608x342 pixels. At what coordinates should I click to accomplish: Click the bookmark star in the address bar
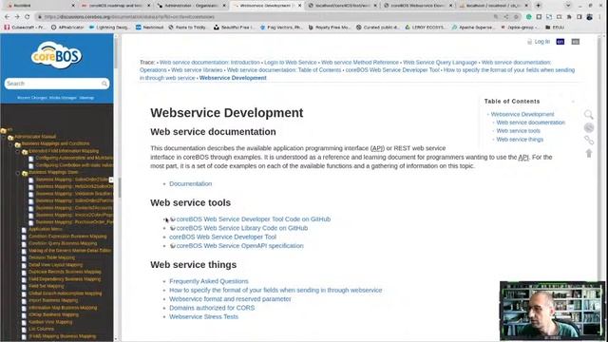click(516, 17)
